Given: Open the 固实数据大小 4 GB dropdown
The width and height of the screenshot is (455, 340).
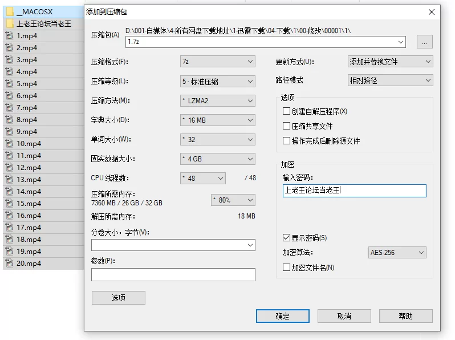Looking at the screenshot, I should click(218, 159).
